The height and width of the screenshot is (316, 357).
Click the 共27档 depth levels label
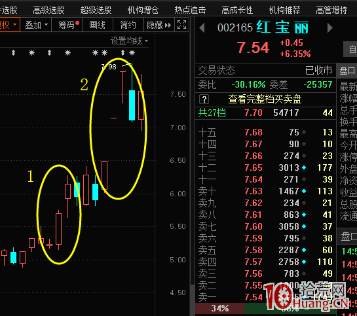(x=212, y=113)
